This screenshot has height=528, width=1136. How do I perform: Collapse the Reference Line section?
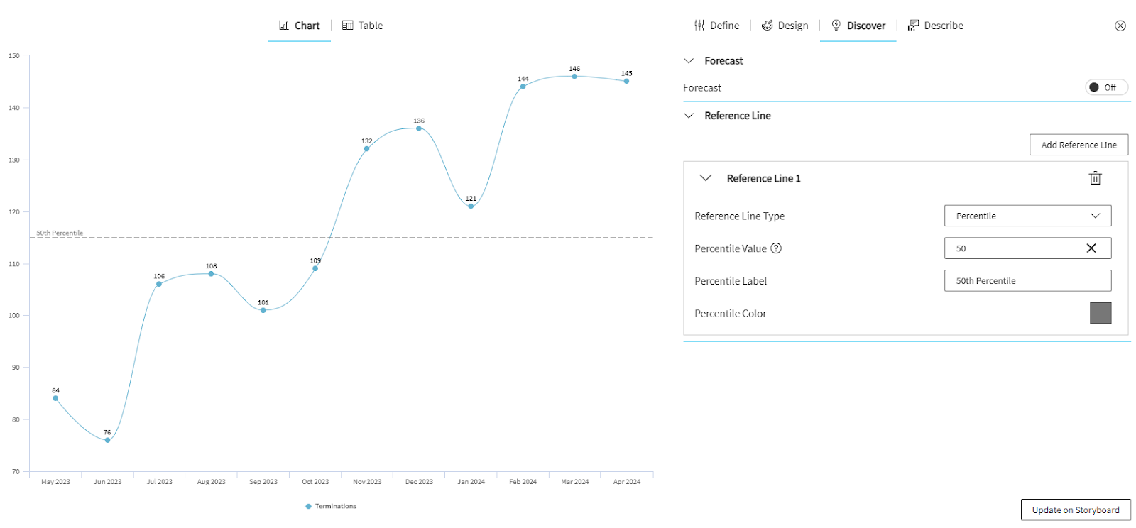point(689,116)
